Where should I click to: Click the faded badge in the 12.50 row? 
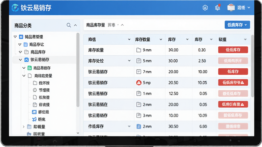click(233, 93)
